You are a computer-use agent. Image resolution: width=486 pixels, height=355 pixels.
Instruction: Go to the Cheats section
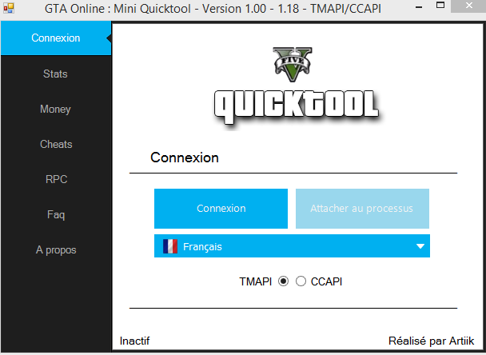pyautogui.click(x=56, y=144)
